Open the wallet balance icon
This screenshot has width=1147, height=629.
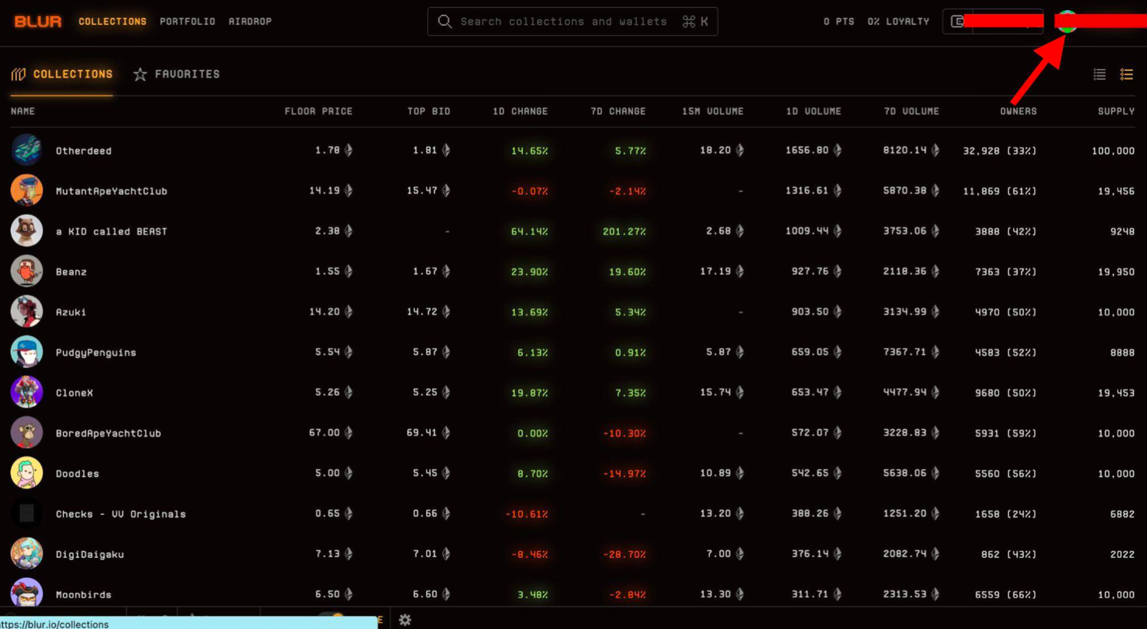(957, 21)
